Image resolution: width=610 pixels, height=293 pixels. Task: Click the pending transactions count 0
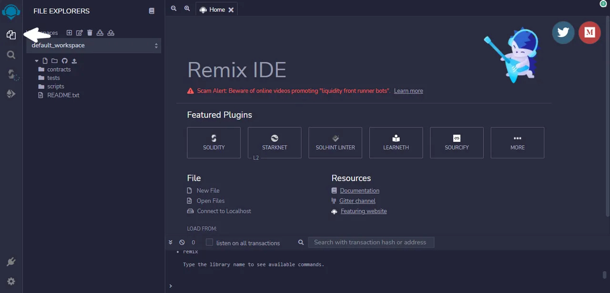[x=193, y=243]
